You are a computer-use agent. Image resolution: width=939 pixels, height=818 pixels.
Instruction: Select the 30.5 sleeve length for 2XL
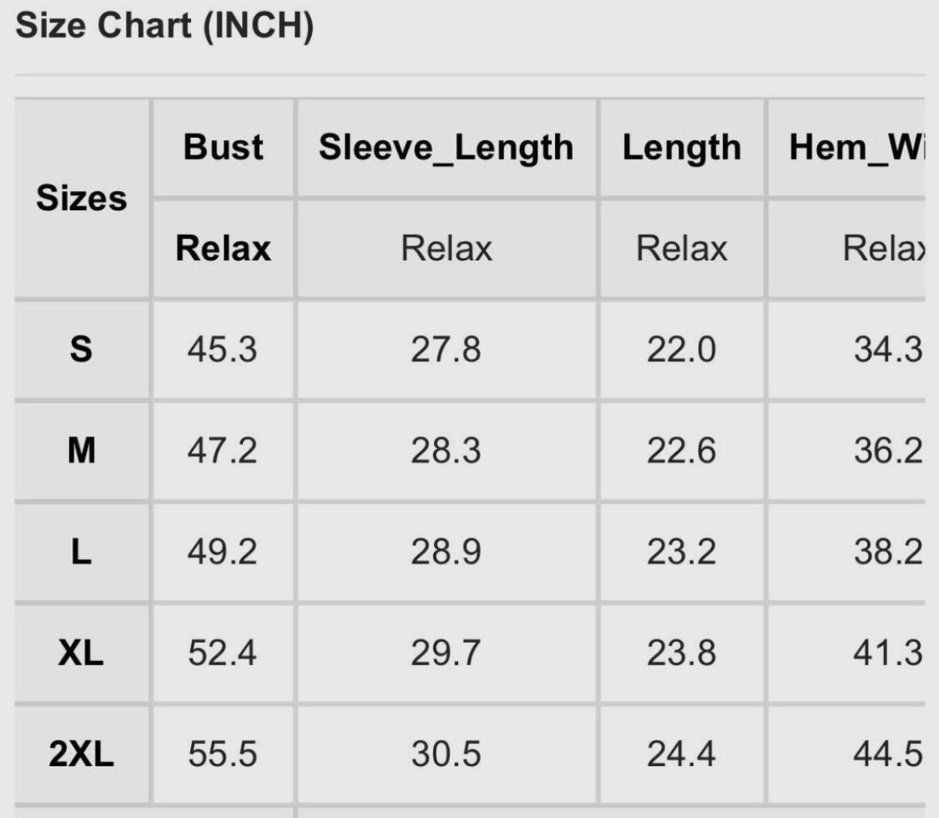(446, 754)
